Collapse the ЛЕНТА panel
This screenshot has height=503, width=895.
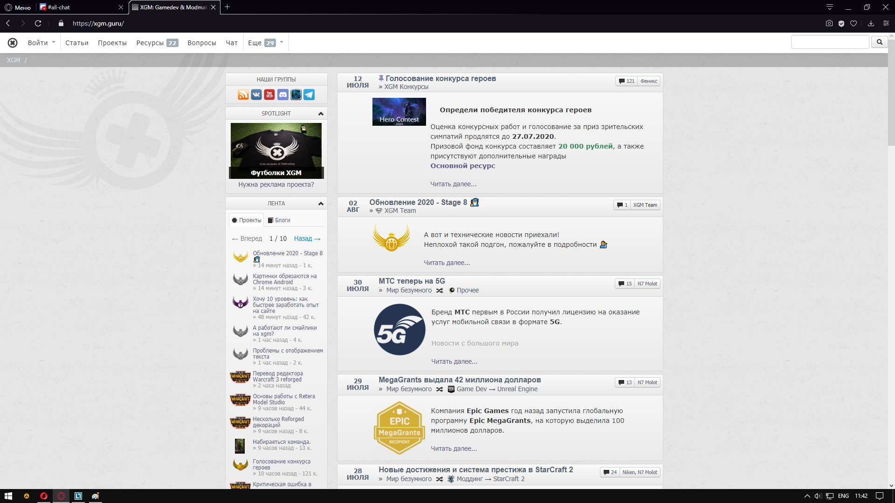click(x=321, y=204)
